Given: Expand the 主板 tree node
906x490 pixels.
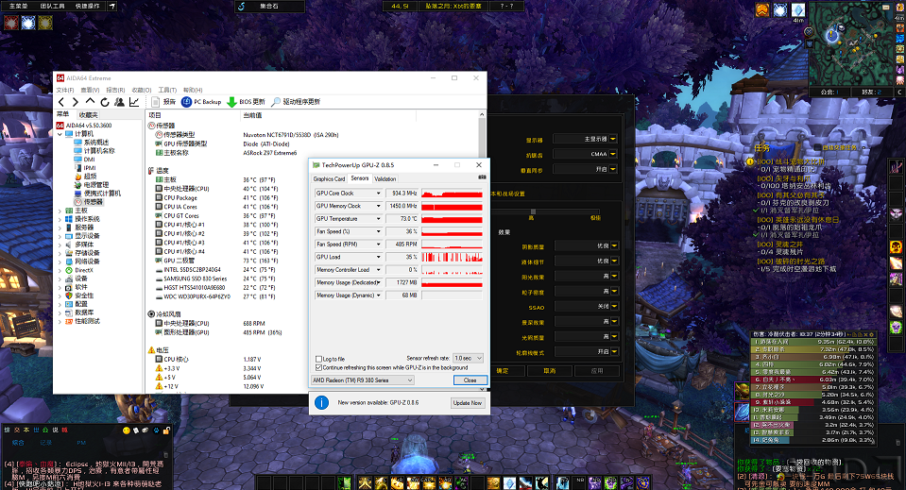Looking at the screenshot, I should tap(60, 211).
